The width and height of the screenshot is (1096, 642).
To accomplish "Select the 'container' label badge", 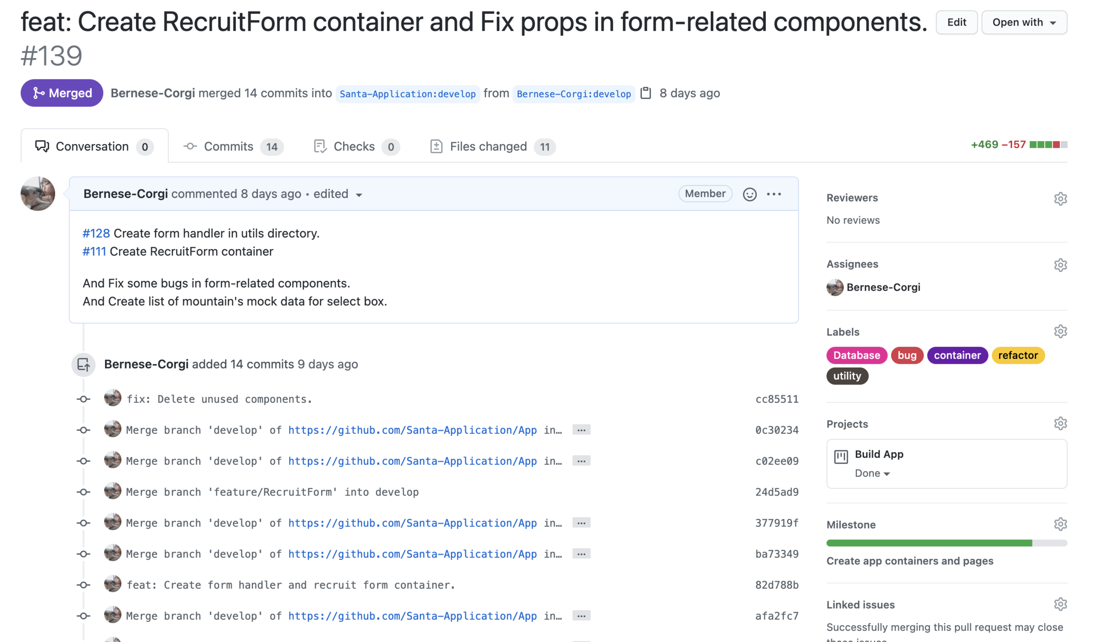I will click(957, 355).
